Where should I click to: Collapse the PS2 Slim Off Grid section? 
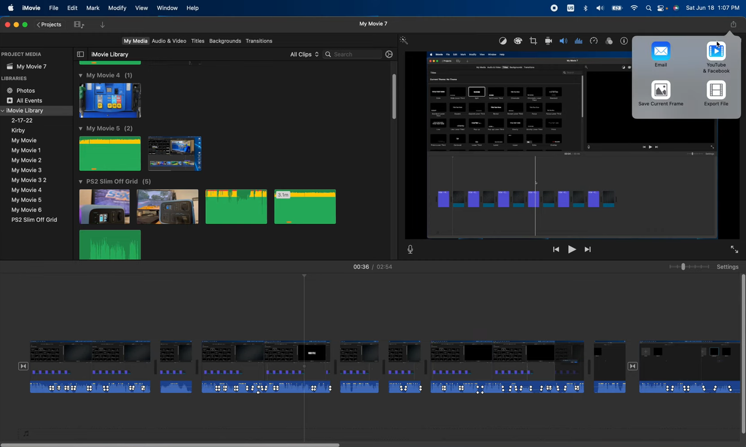pyautogui.click(x=80, y=181)
